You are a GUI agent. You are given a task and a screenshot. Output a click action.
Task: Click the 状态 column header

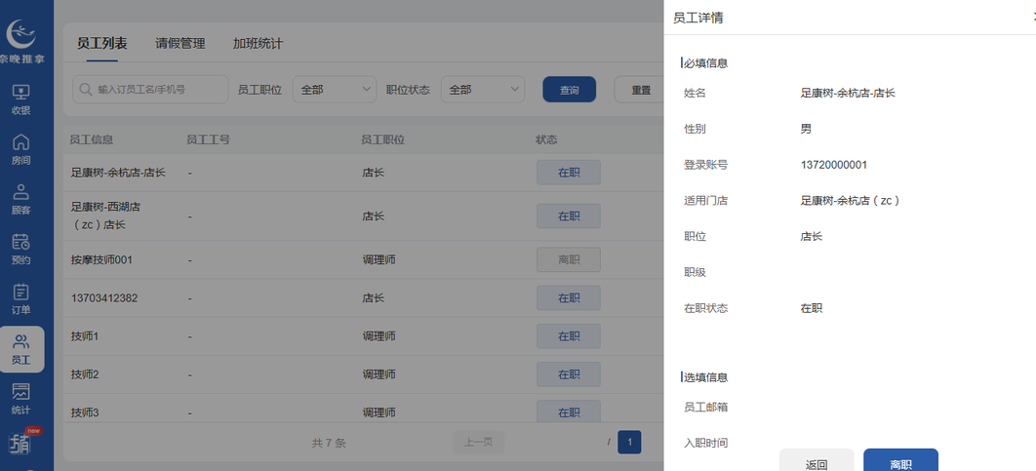(546, 140)
